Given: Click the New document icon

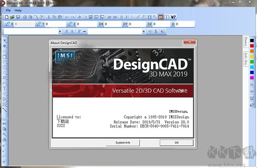Looking at the screenshot, I should [x=7, y=17].
